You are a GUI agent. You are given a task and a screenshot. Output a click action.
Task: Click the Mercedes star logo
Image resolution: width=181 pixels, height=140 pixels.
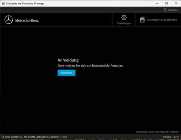[x=9, y=20]
